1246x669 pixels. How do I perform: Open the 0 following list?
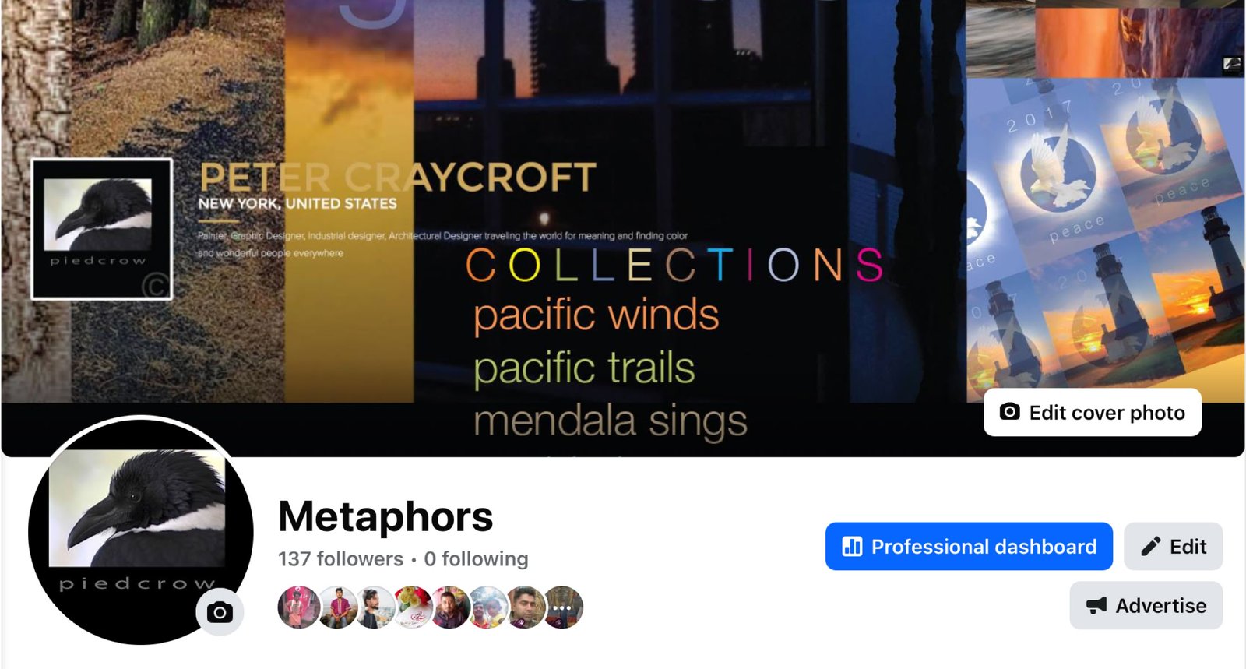(x=476, y=559)
